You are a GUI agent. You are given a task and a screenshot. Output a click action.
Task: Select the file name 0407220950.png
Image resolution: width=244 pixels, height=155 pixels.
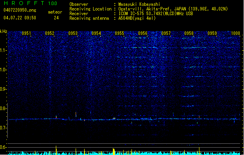20,10
